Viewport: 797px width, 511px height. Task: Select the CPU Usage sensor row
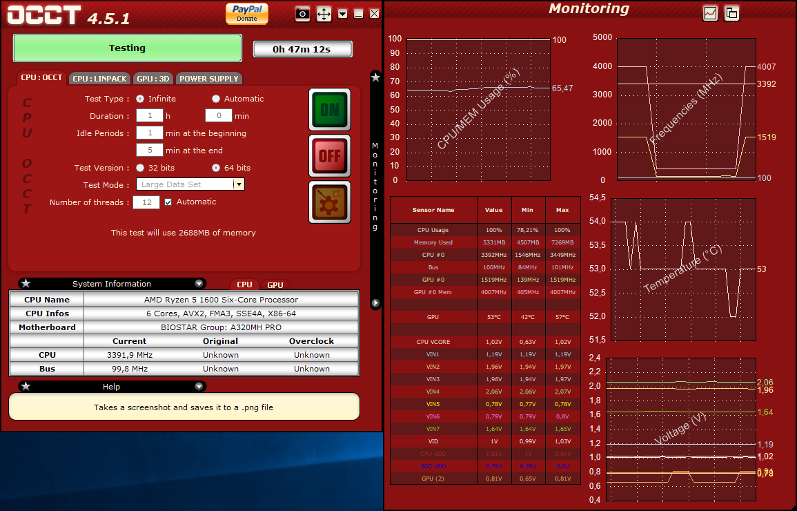pos(485,230)
